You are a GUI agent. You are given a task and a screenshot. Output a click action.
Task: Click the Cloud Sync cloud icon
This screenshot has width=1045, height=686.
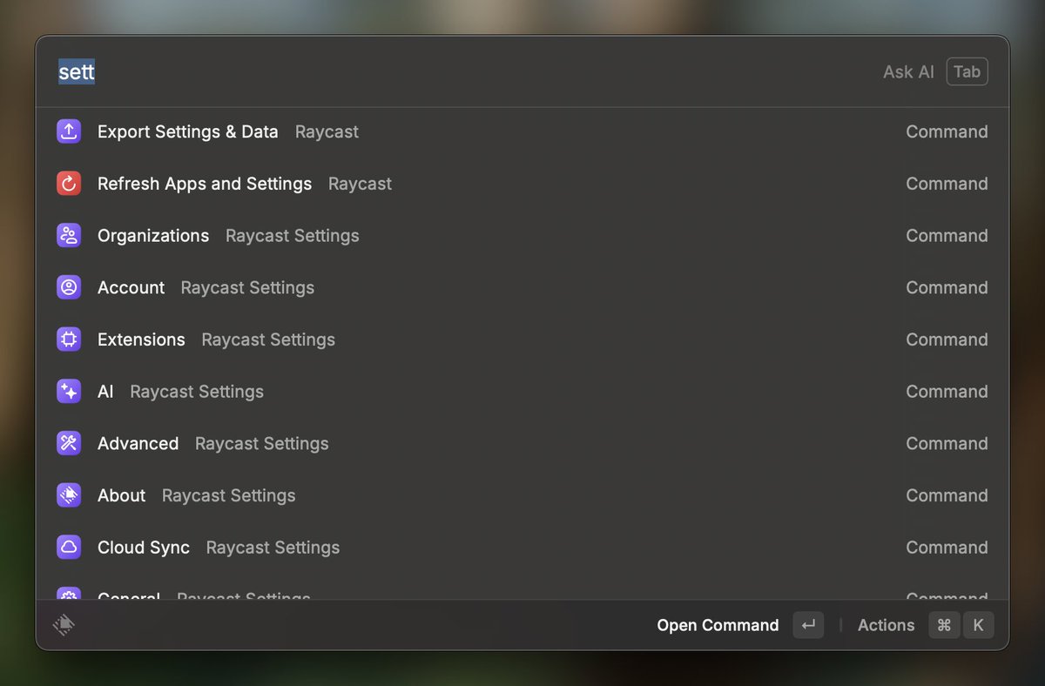[69, 548]
